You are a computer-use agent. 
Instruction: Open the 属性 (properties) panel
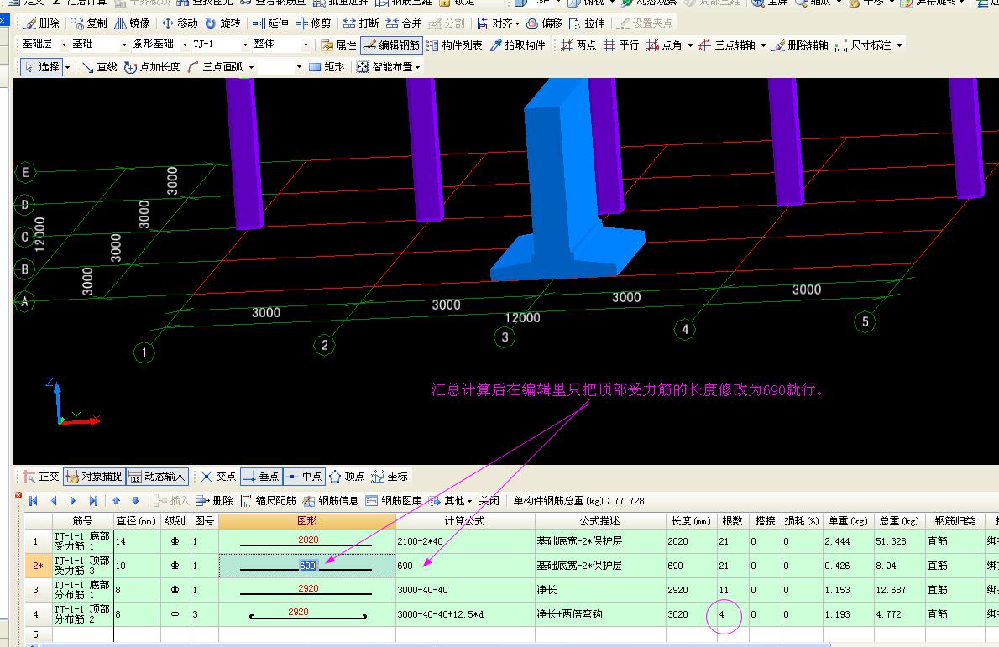pyautogui.click(x=339, y=45)
